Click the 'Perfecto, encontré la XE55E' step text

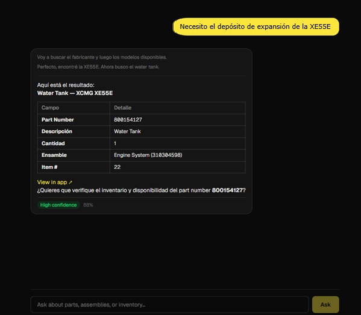98,67
